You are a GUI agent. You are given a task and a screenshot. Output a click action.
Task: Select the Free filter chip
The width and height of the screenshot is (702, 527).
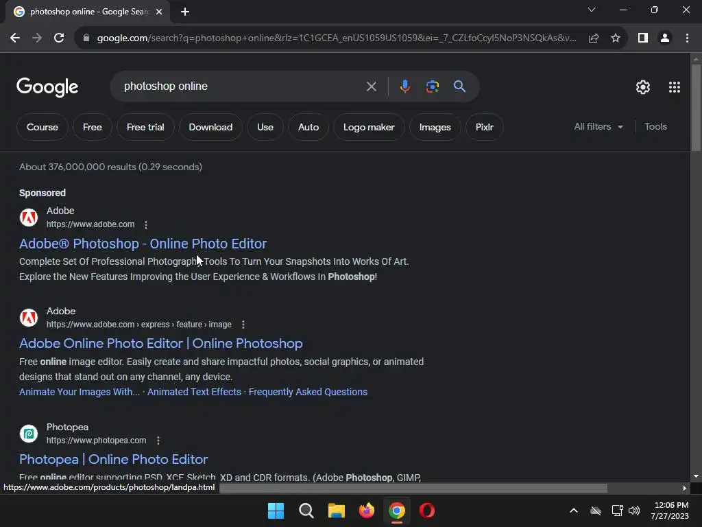(x=93, y=127)
